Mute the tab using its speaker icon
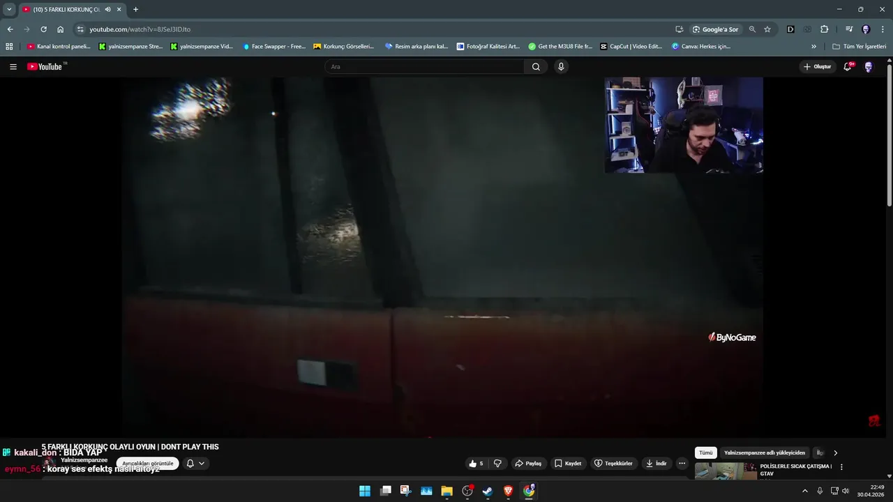Screen dimensions: 893x502 click(x=108, y=10)
